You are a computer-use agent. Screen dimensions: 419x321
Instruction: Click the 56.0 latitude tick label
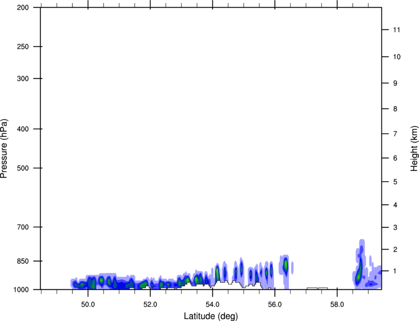tap(275, 305)
